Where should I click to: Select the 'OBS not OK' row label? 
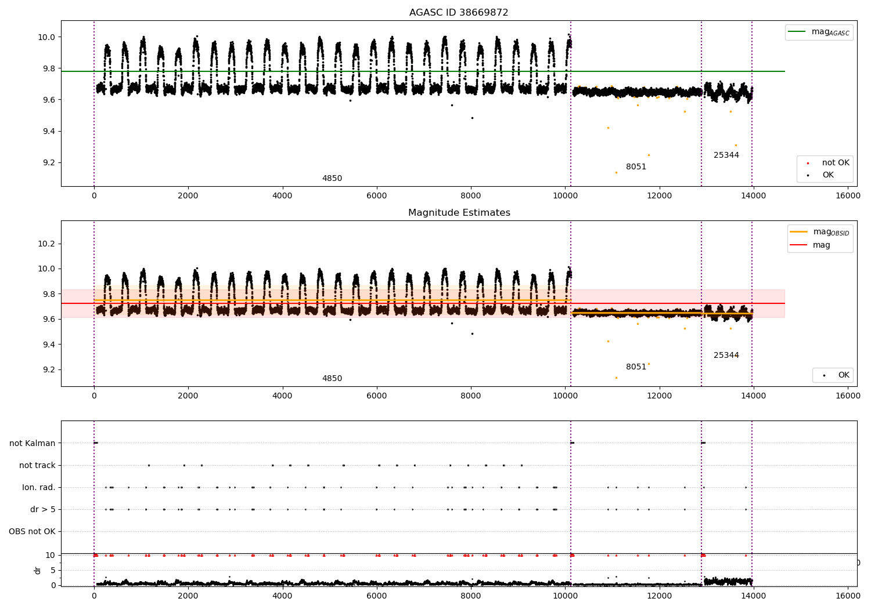pos(32,532)
